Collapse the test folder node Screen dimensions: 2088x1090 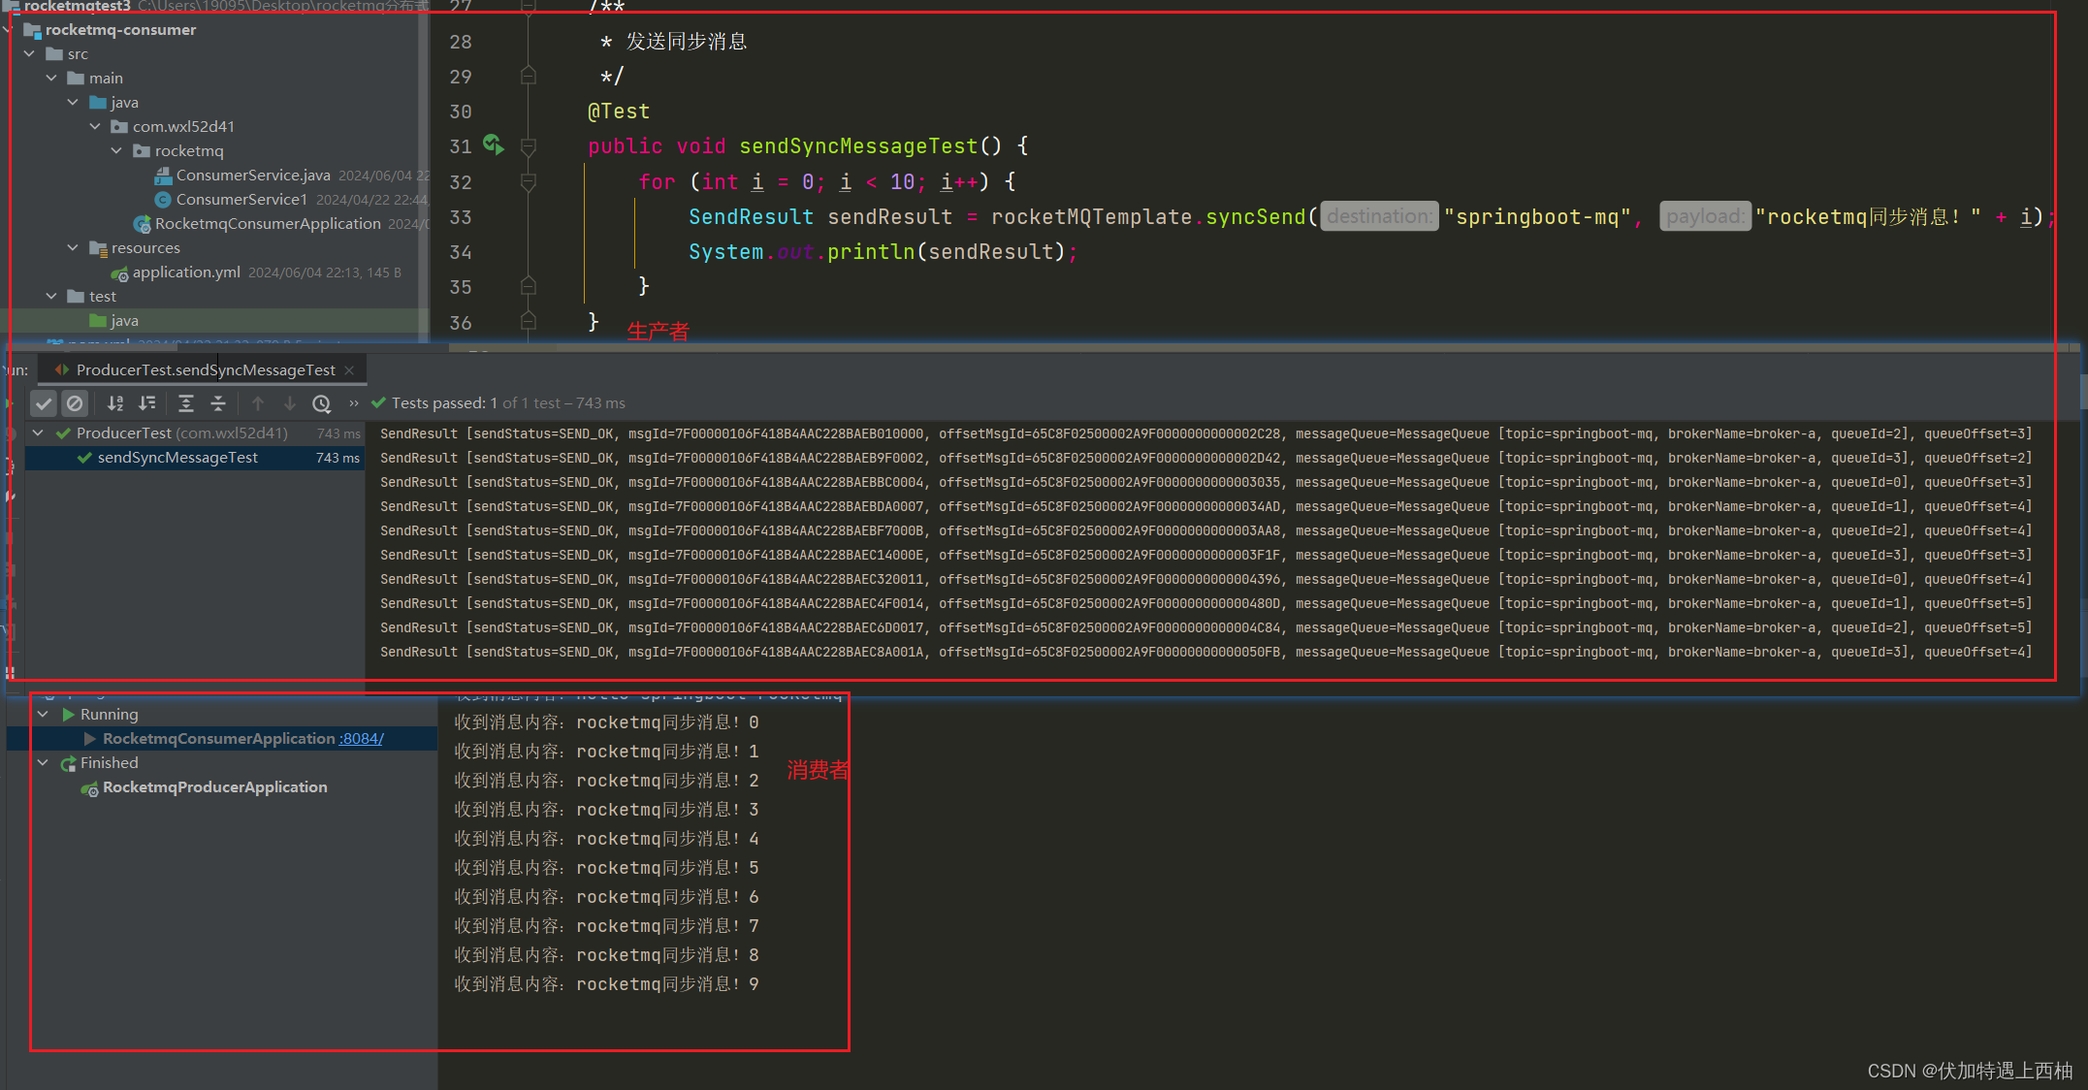tap(51, 297)
